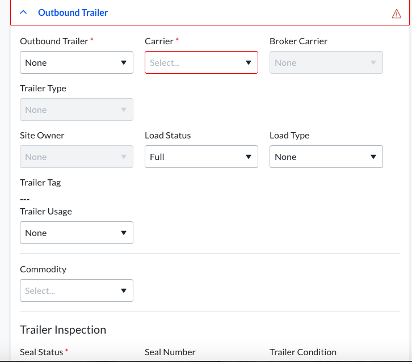Click the Trailer Type dropdown arrow
Image resolution: width=412 pixels, height=362 pixels.
click(124, 110)
